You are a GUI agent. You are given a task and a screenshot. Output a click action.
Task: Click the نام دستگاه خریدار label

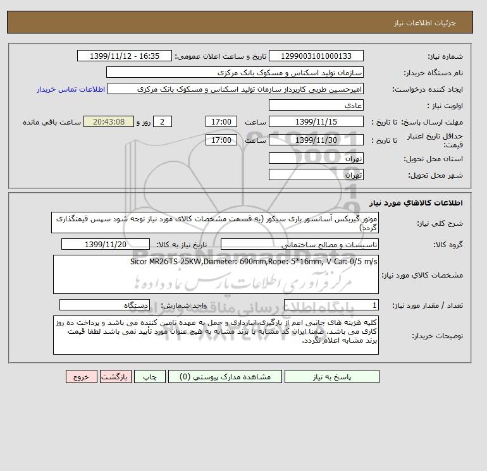pyautogui.click(x=433, y=73)
